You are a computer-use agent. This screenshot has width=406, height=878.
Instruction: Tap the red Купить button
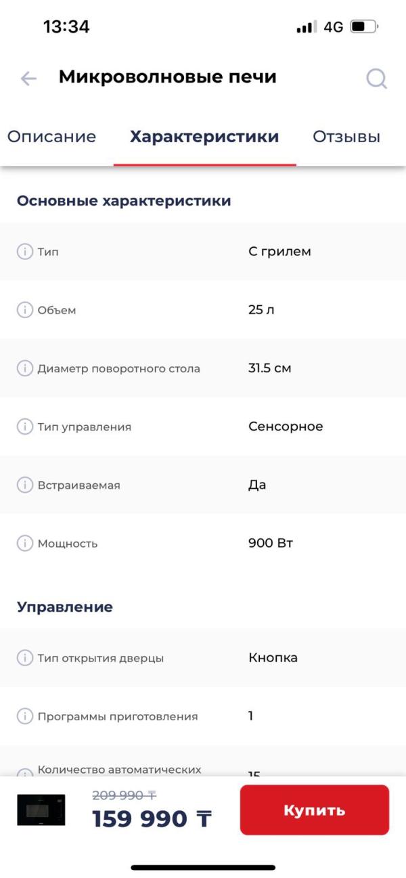[315, 810]
